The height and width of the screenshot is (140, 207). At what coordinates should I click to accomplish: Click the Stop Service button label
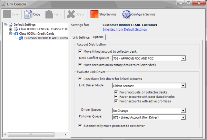point(108,14)
